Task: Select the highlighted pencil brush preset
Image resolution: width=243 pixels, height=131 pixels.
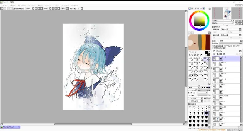Action: [206, 59]
